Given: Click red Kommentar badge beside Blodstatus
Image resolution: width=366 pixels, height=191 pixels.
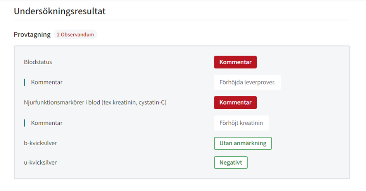Looking at the screenshot, I should (x=235, y=62).
